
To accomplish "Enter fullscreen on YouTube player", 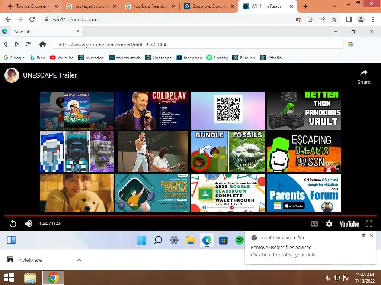I will [369, 224].
